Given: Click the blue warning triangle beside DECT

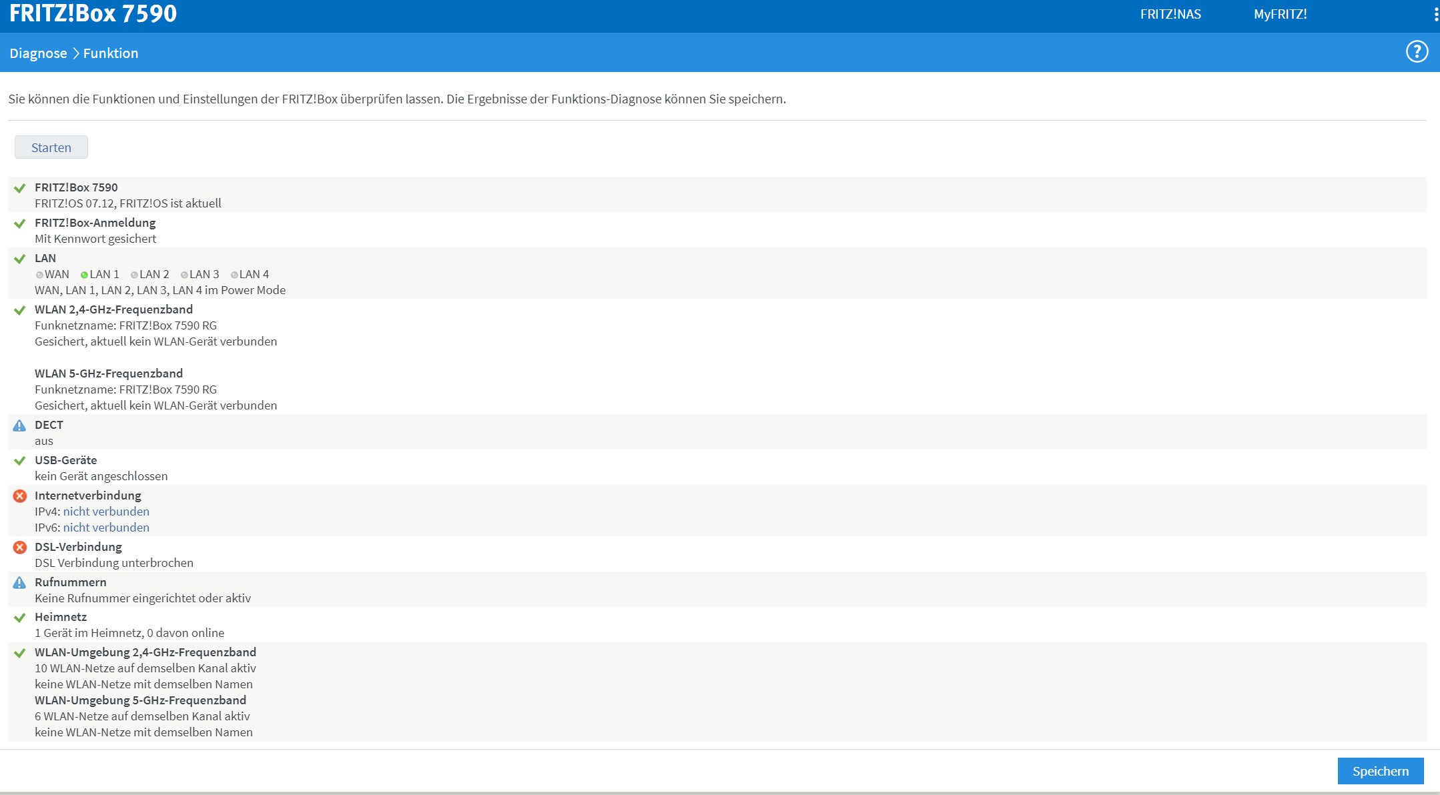Looking at the screenshot, I should 19,426.
